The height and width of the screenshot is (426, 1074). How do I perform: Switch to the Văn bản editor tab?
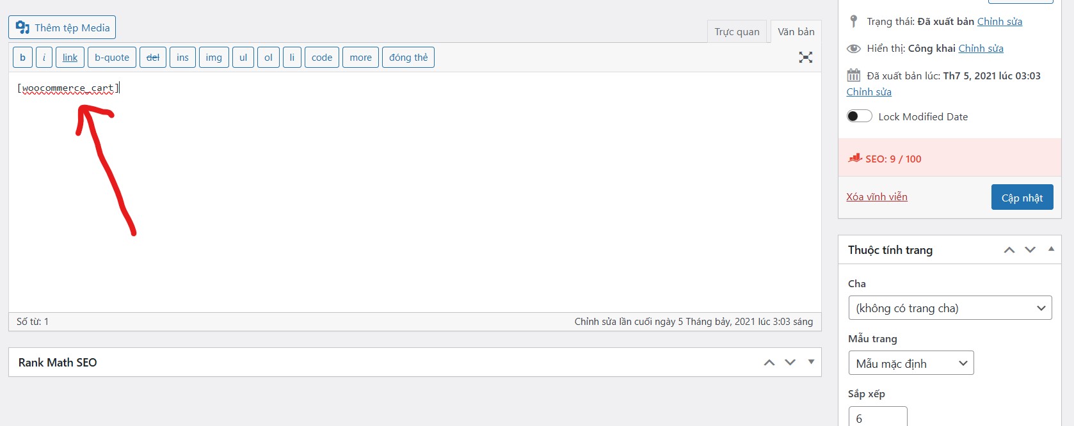[x=796, y=32]
